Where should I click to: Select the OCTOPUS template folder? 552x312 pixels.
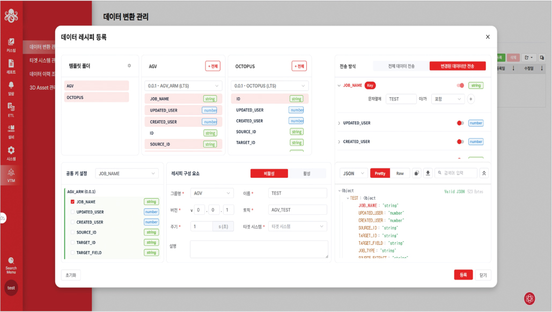point(97,97)
